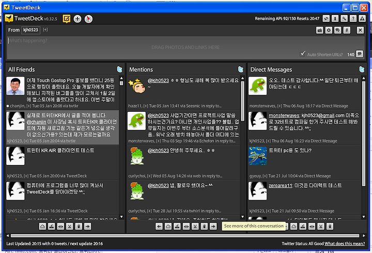Send the tweet with the speech bubble button

coord(360,54)
